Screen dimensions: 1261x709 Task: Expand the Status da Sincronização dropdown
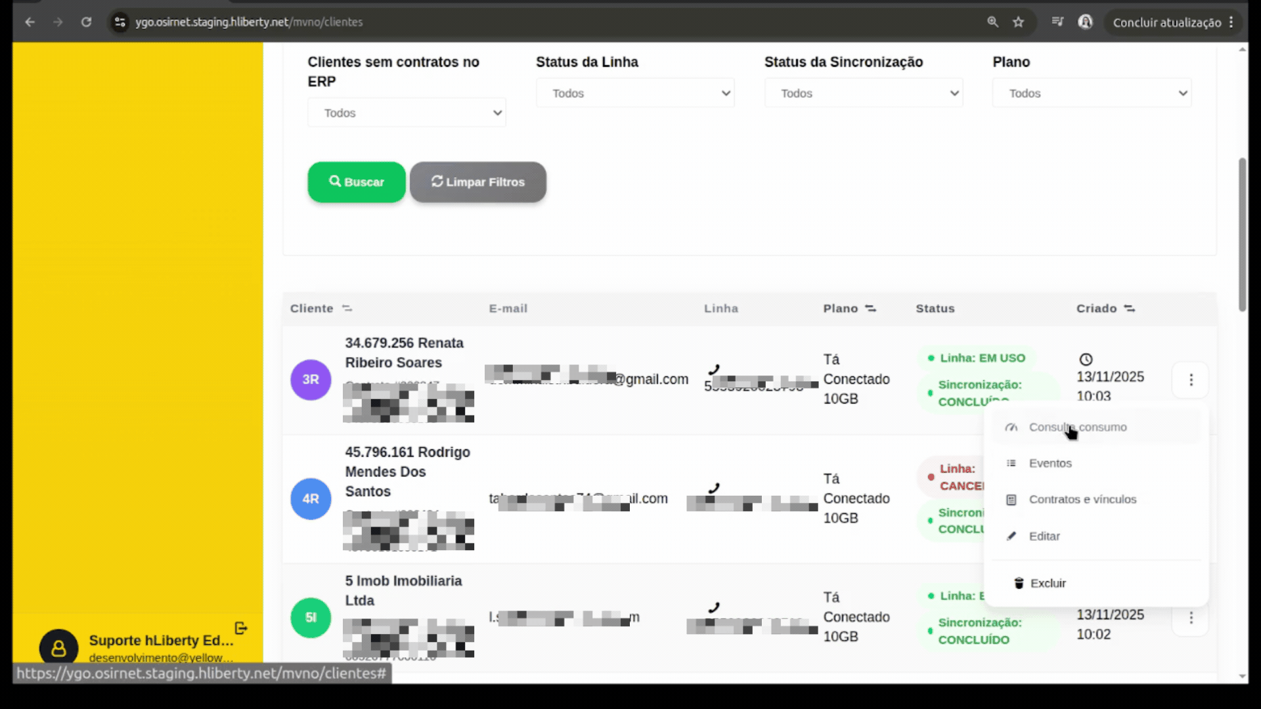point(864,93)
